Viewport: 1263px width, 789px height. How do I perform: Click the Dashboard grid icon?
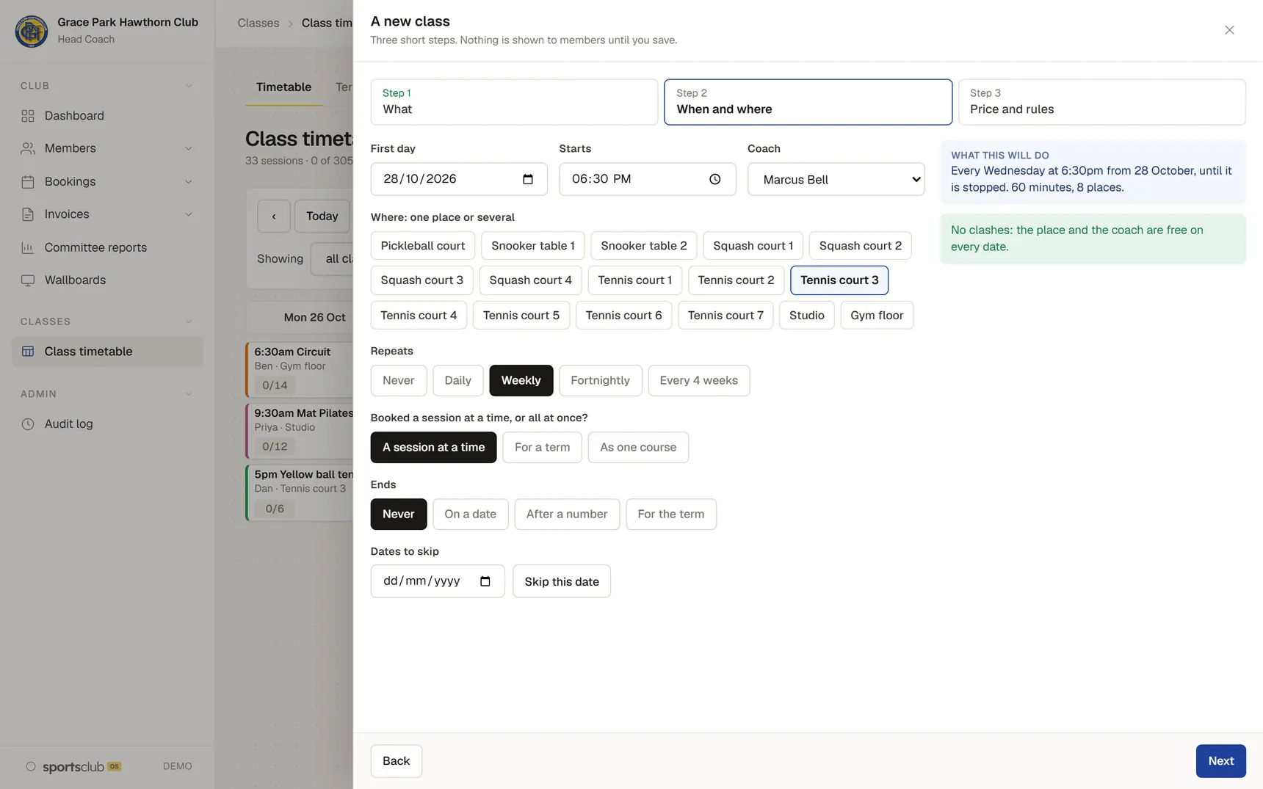point(28,116)
